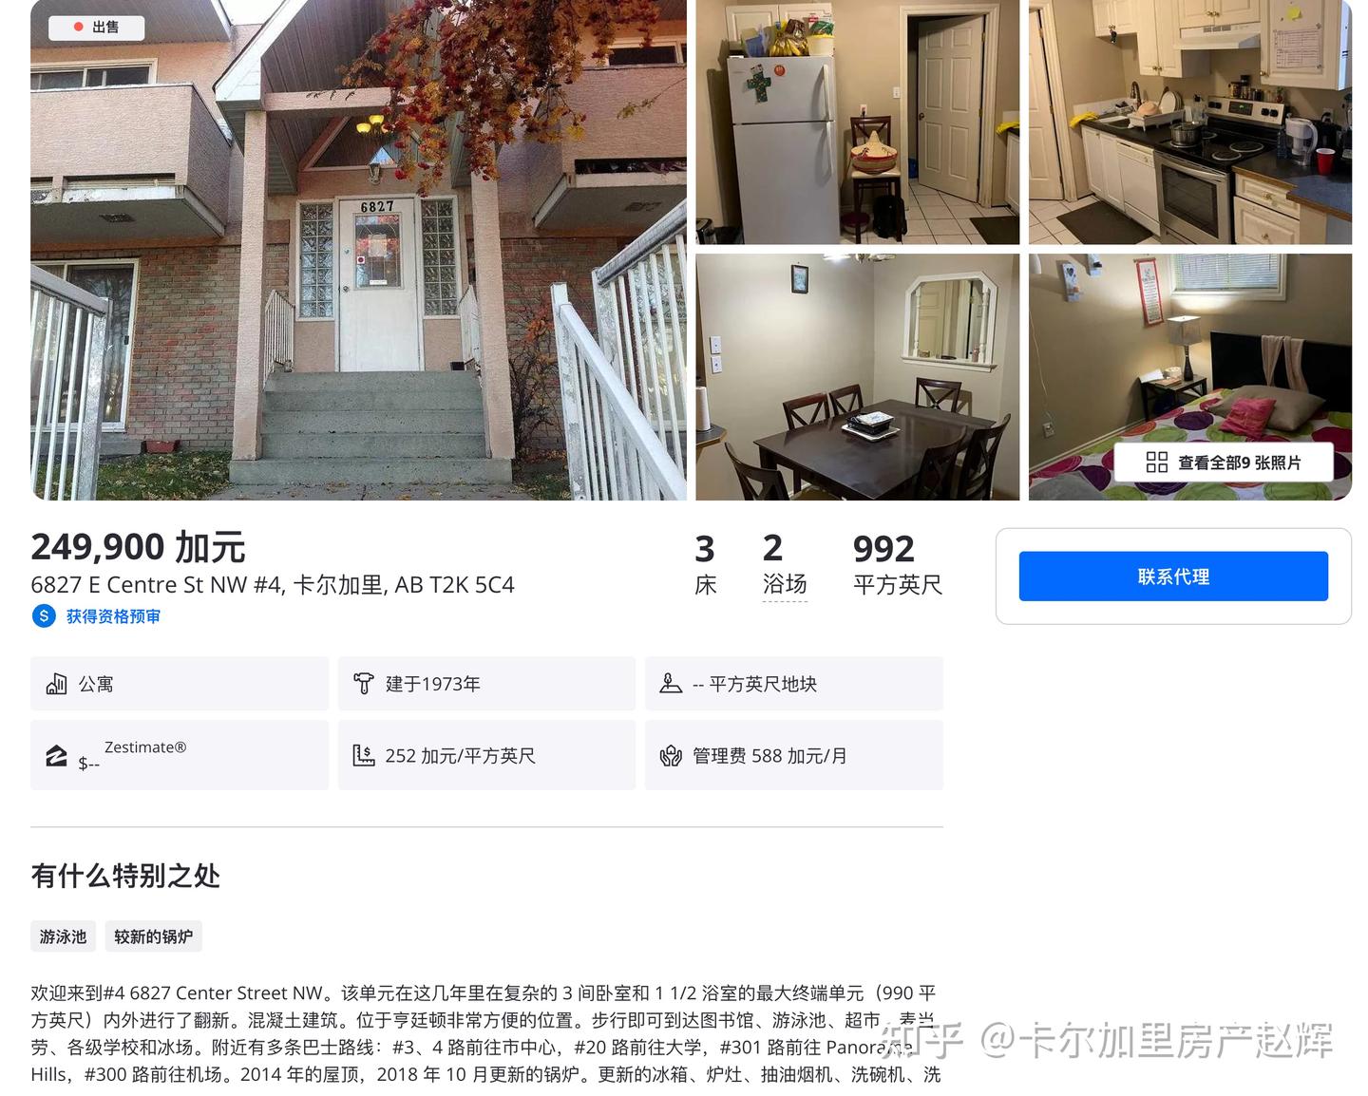
Task: Select the 游泳池 feature tag
Action: coord(63,936)
